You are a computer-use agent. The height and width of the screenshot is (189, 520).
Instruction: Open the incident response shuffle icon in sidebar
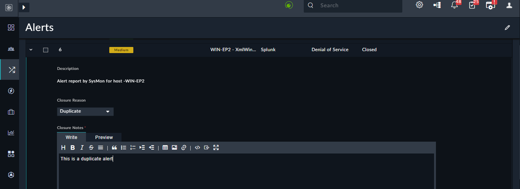coord(11,70)
